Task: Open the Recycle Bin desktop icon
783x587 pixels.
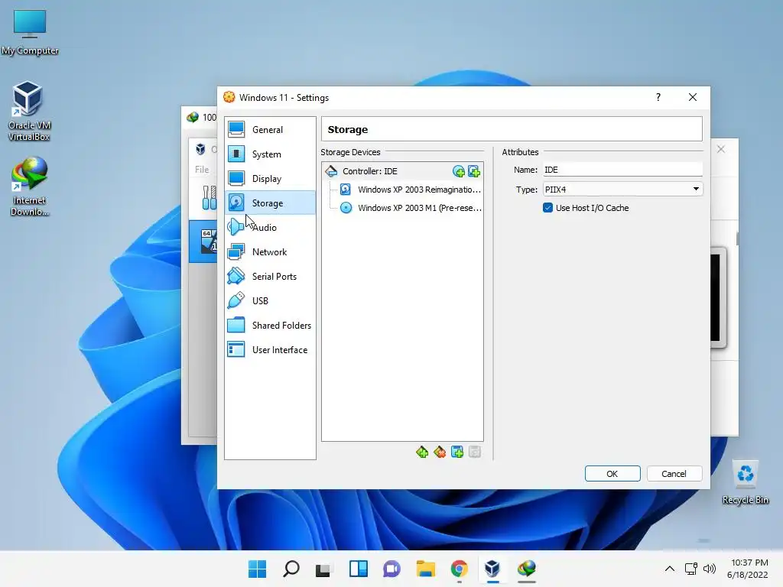Action: coord(745,482)
